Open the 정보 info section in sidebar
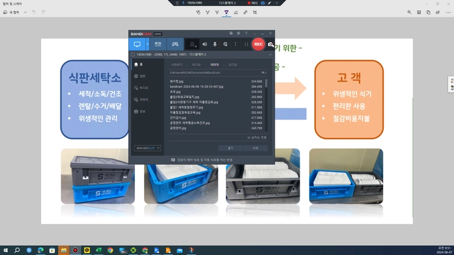Image resolution: width=454 pixels, height=255 pixels. point(140,111)
